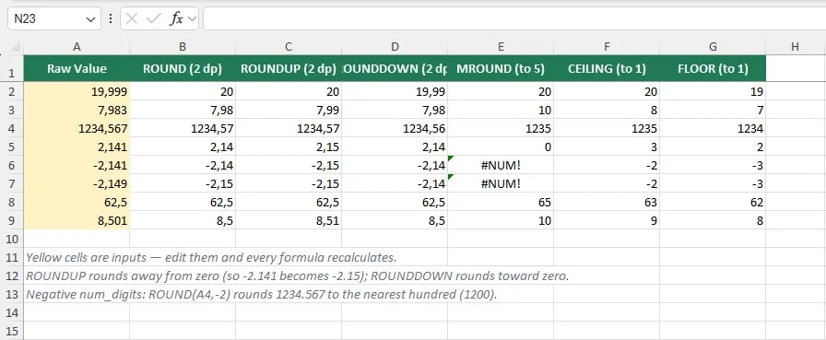Select column F header
The width and height of the screenshot is (826, 340).
pos(607,47)
